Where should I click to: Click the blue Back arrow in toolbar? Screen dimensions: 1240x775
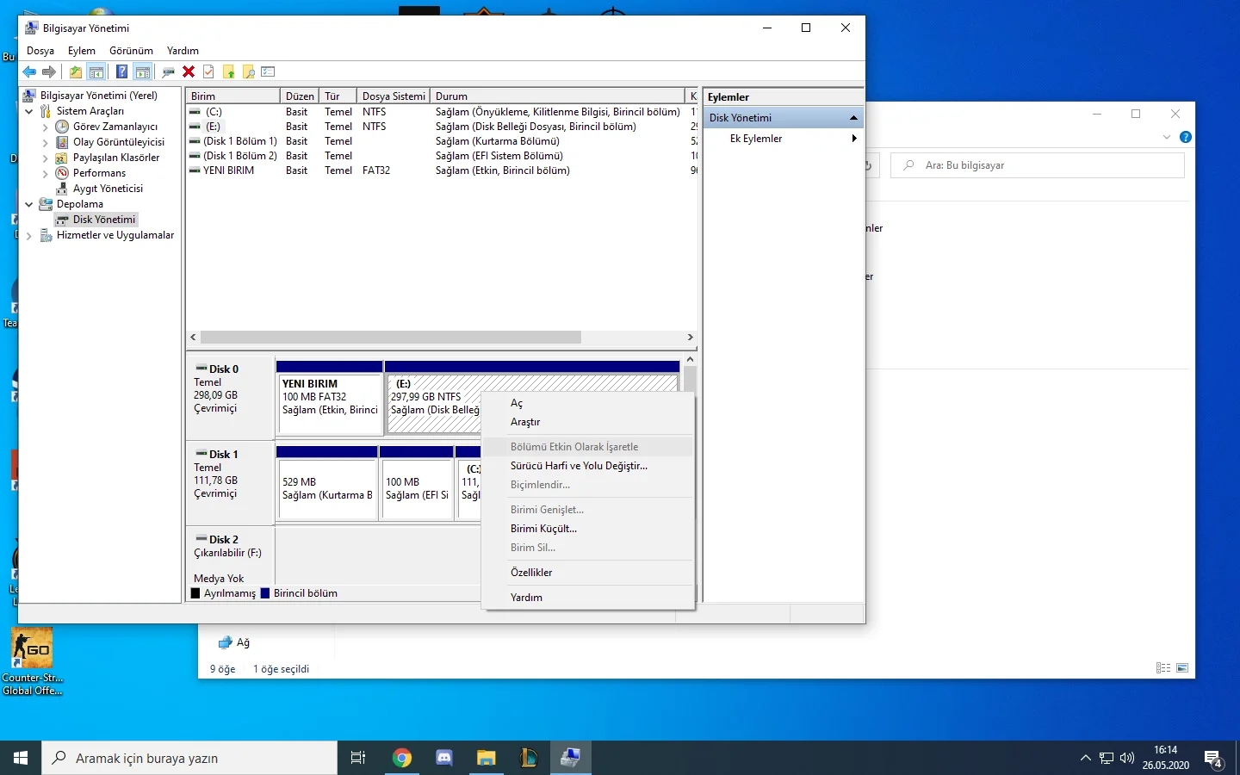29,72
